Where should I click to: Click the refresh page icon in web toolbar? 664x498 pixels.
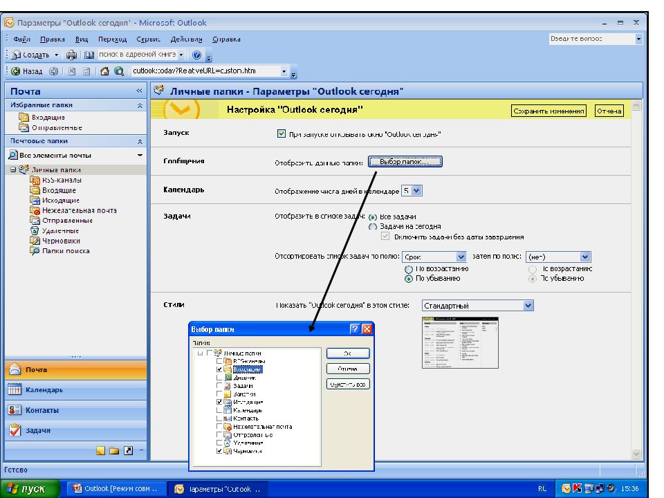click(86, 71)
